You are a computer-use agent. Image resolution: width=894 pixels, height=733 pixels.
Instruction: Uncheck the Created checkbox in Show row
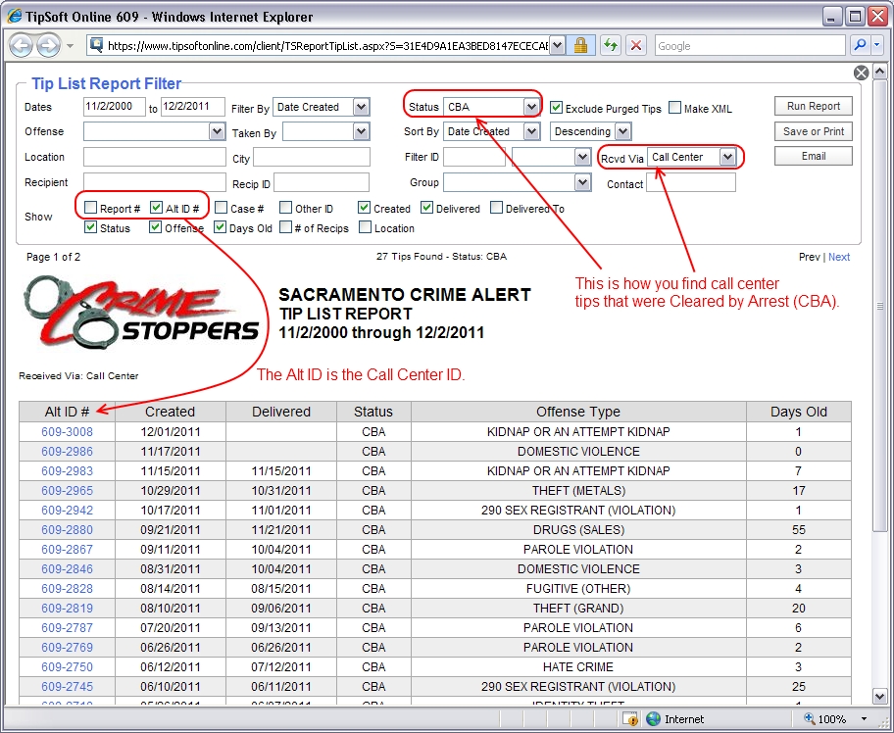[364, 208]
